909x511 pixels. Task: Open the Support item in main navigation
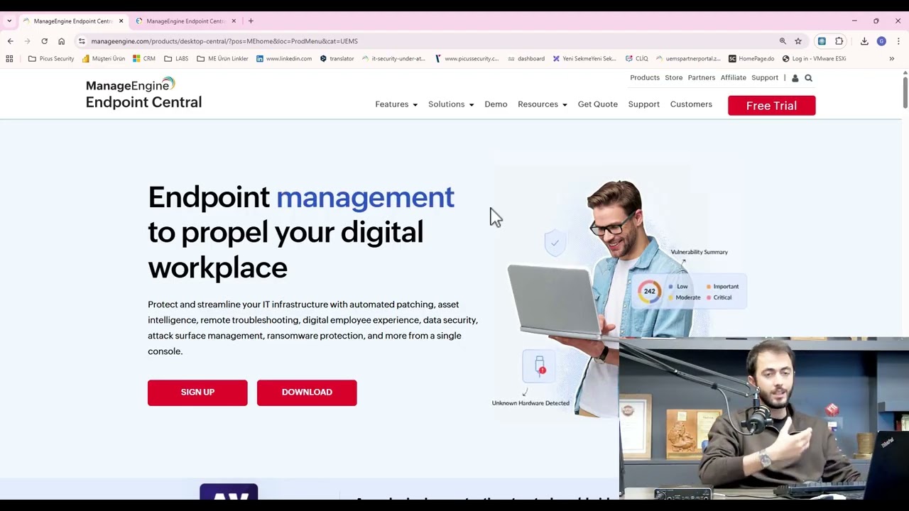click(643, 104)
